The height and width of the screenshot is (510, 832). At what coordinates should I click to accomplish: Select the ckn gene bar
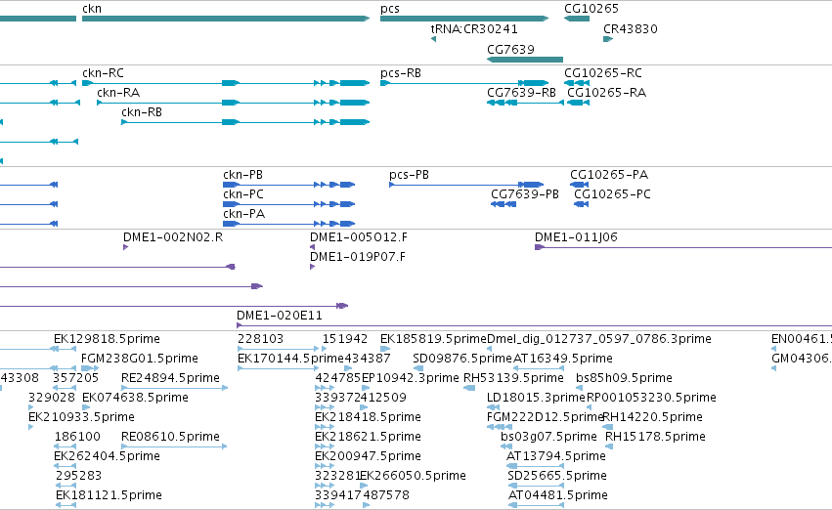tap(226, 19)
